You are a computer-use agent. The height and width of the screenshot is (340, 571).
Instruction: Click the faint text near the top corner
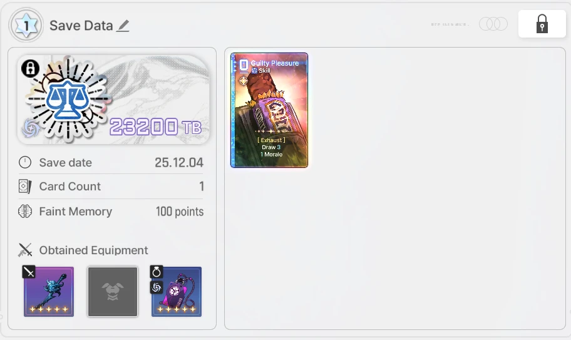[x=450, y=24]
